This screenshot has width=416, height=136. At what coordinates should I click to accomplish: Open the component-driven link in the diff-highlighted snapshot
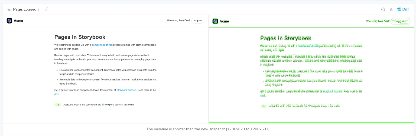[308, 46]
